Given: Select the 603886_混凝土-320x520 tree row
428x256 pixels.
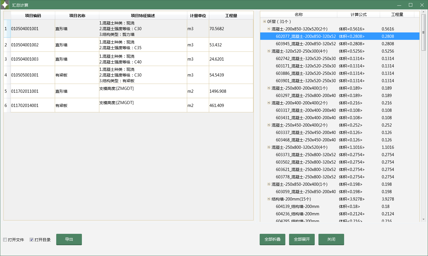Looking at the screenshot, I should (340, 73).
